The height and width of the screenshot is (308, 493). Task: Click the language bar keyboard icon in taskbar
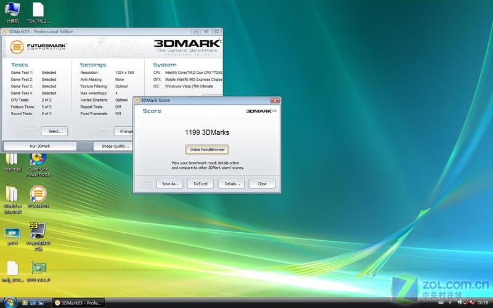click(x=441, y=302)
